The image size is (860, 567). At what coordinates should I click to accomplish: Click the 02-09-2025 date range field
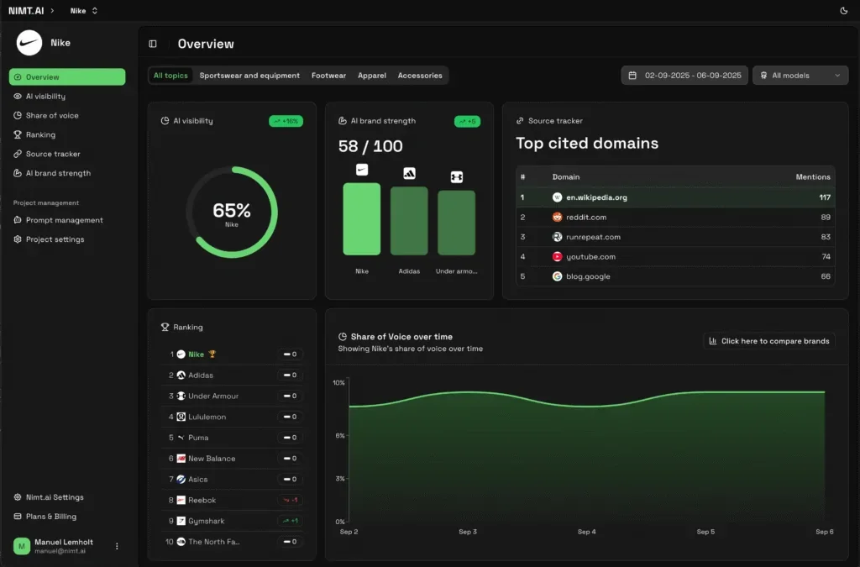(692, 75)
